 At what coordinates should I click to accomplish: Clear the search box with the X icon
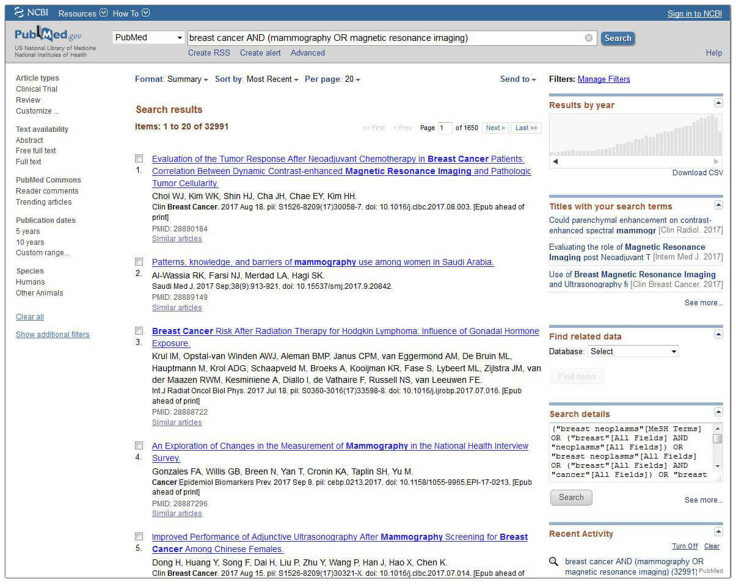[x=589, y=38]
